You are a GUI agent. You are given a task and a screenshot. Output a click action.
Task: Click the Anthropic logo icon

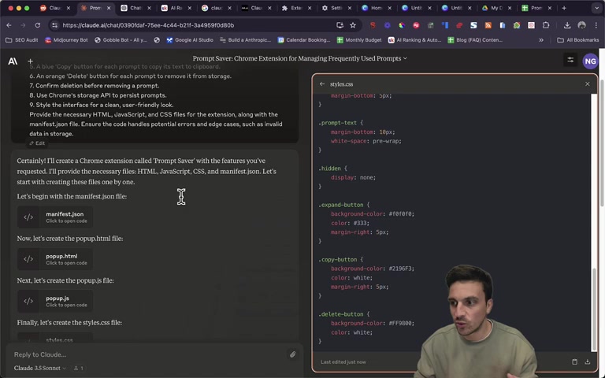[x=13, y=61]
